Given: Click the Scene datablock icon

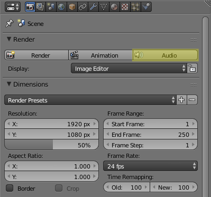Looking at the screenshot, I should click(x=21, y=23).
